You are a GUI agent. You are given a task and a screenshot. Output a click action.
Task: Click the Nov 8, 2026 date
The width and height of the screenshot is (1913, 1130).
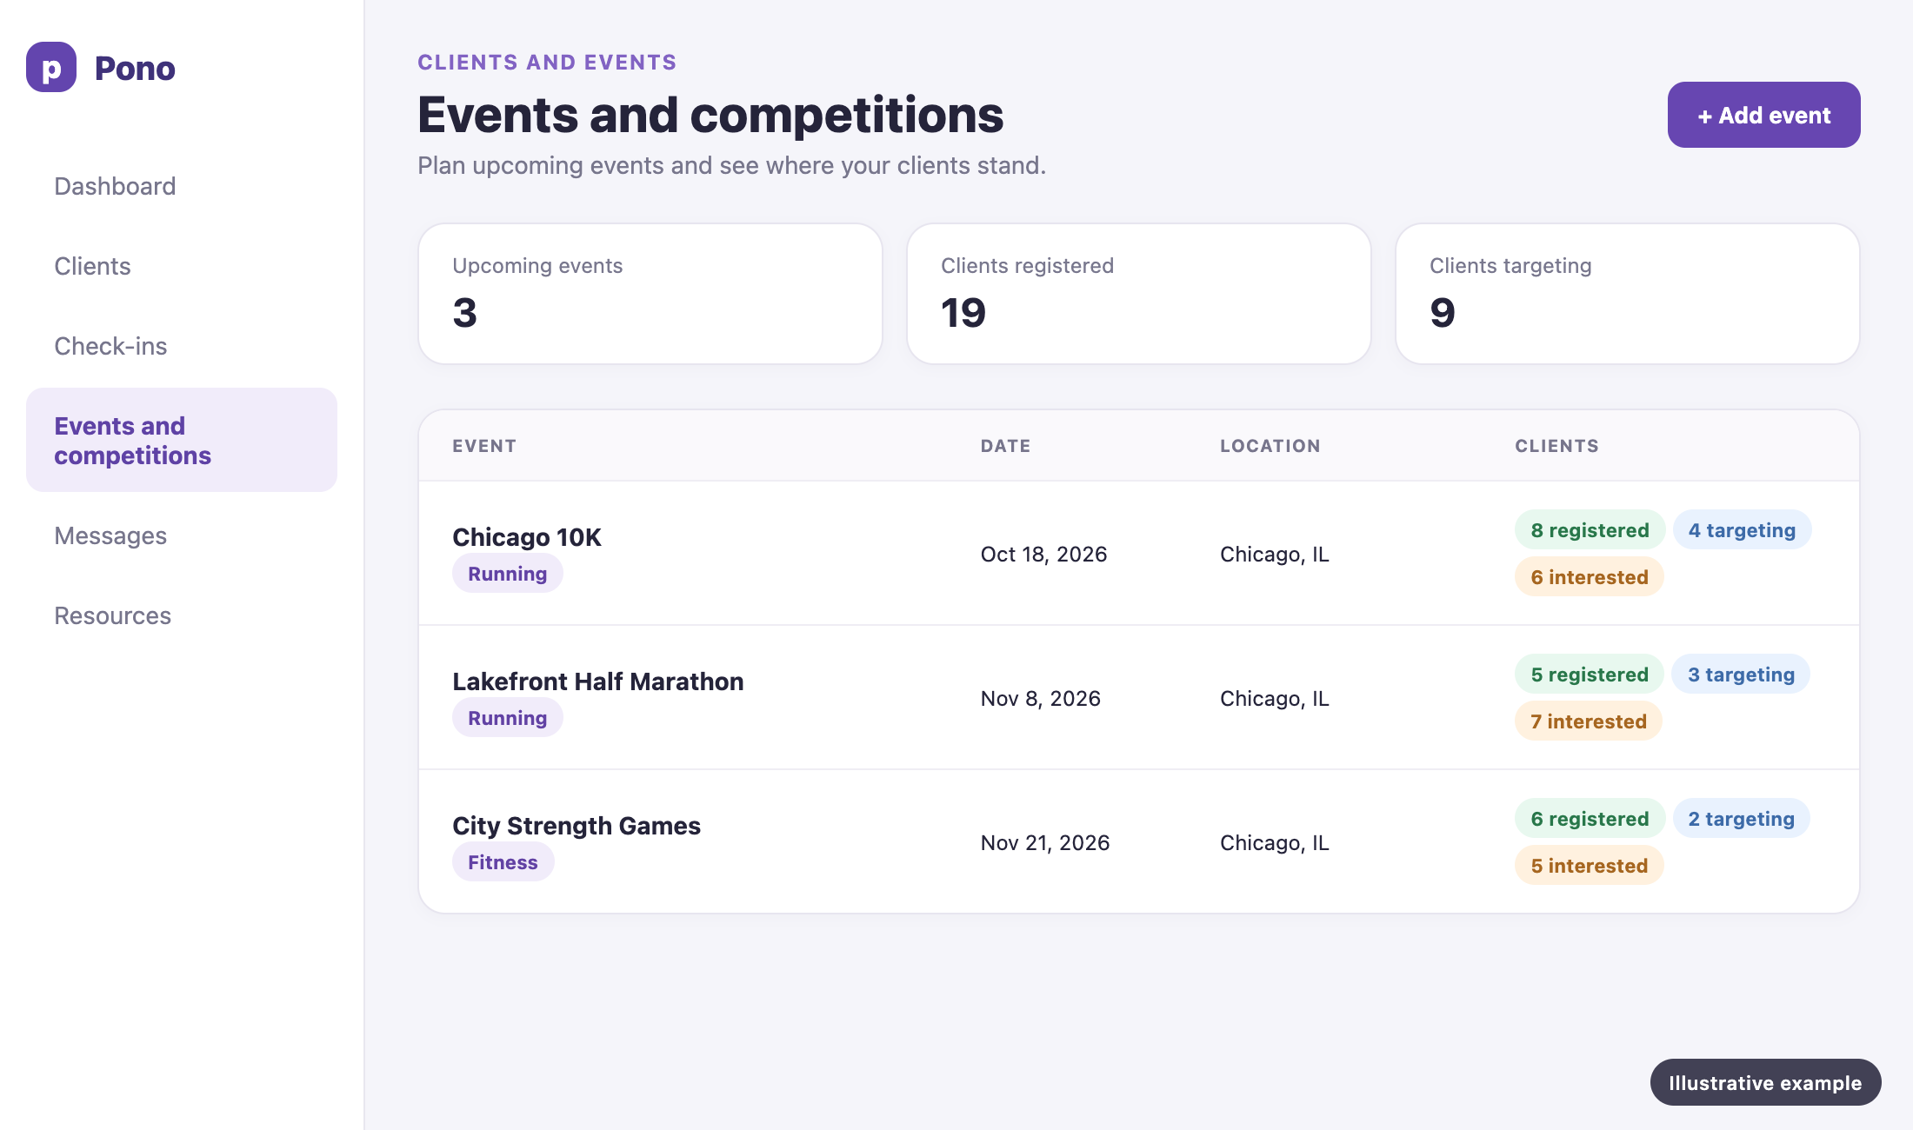[x=1041, y=699]
